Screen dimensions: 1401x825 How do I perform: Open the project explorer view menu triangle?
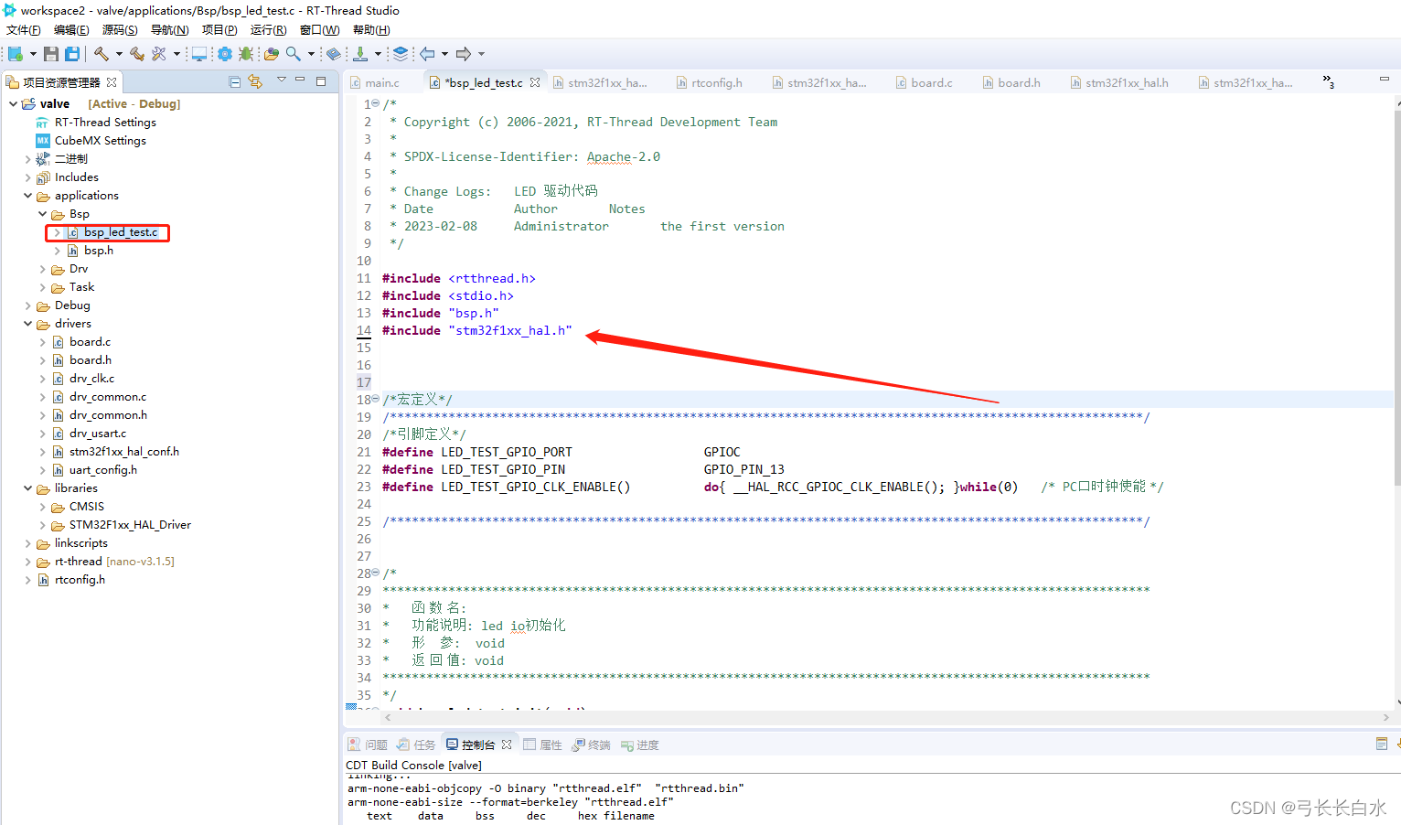point(282,80)
